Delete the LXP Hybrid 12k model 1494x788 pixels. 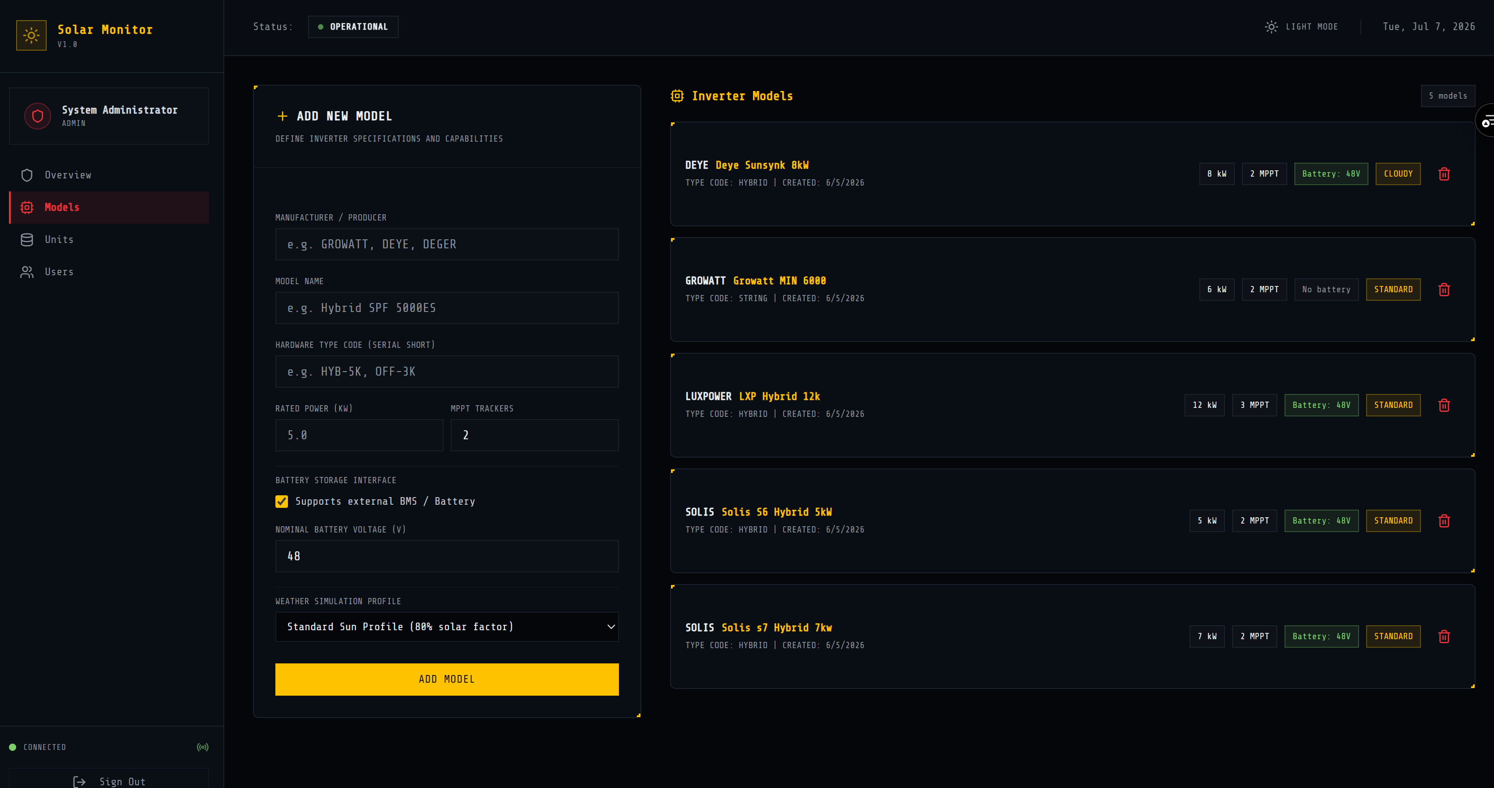(x=1444, y=405)
